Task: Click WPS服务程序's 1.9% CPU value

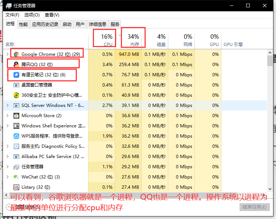Action: point(107,136)
